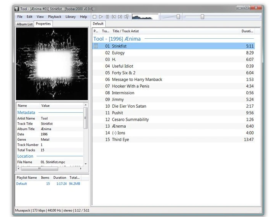Select track 03 H.
This screenshot has width=272, height=217.
[x=174, y=59]
